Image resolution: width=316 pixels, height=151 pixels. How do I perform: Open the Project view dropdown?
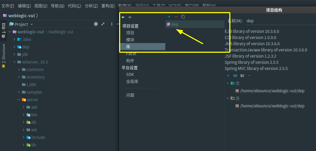point(21,24)
